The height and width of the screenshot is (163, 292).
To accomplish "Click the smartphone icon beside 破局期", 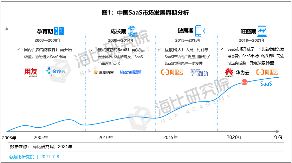I will (x=199, y=31).
